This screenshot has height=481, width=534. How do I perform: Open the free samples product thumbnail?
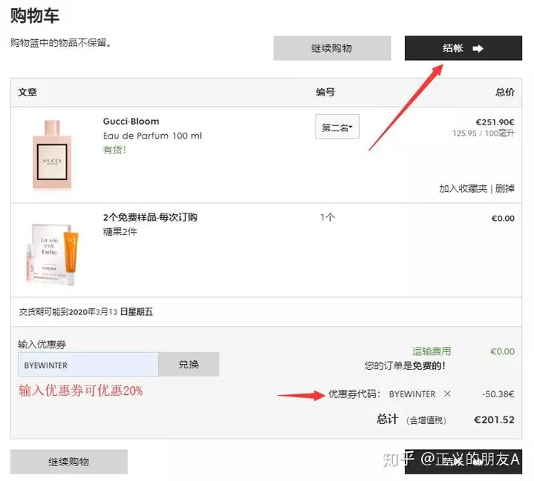click(x=52, y=253)
